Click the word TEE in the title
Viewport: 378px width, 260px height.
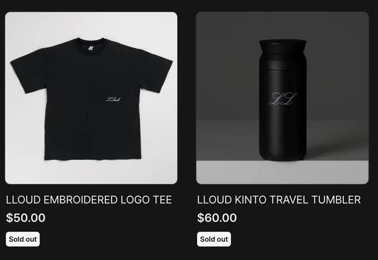[x=163, y=200]
